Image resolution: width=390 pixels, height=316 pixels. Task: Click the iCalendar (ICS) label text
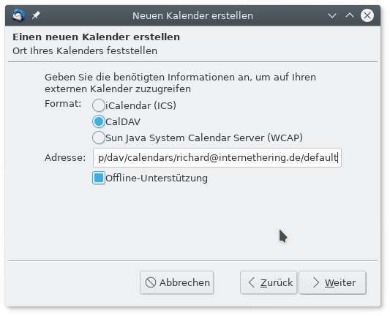[x=140, y=105]
